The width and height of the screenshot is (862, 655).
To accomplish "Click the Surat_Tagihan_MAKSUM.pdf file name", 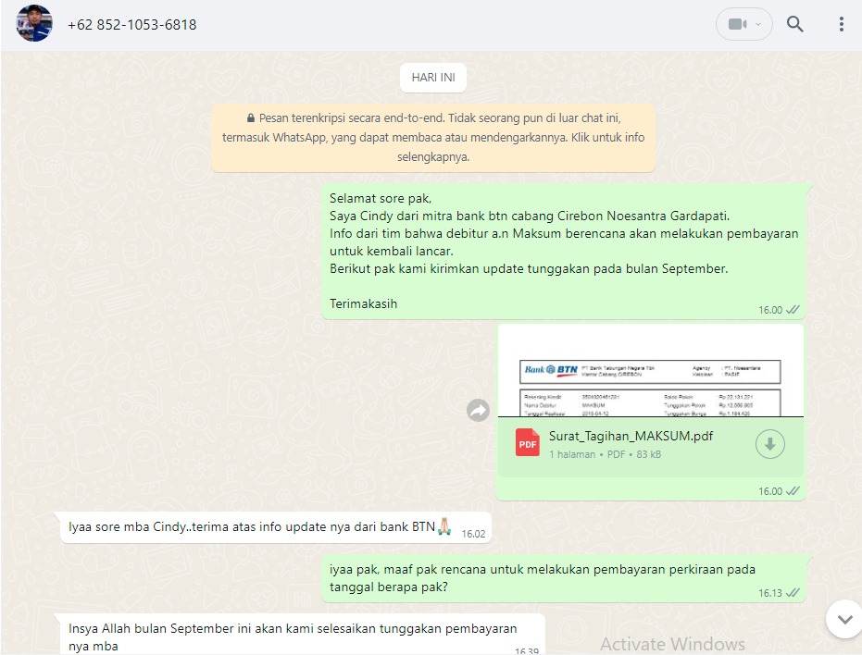I will tap(631, 436).
